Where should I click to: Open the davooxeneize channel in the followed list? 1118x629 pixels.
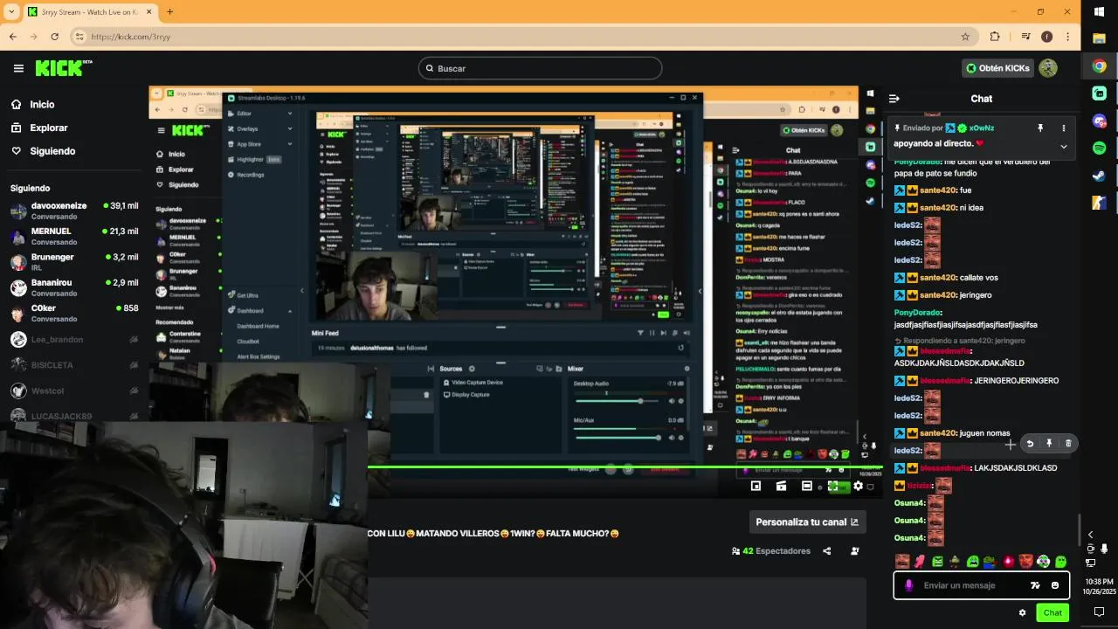tap(74, 211)
